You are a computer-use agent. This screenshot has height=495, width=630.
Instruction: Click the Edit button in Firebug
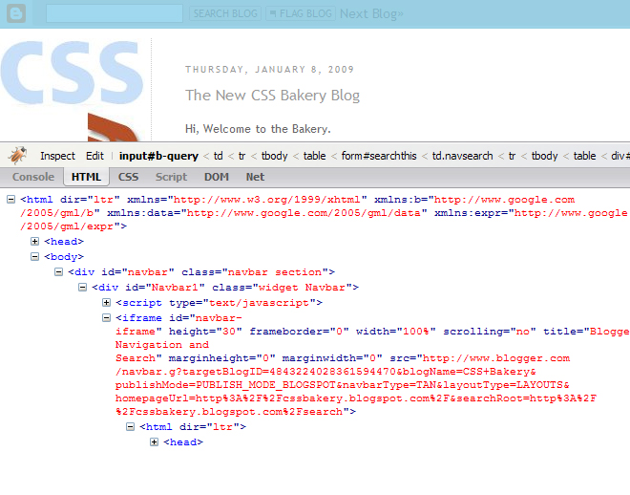(94, 156)
